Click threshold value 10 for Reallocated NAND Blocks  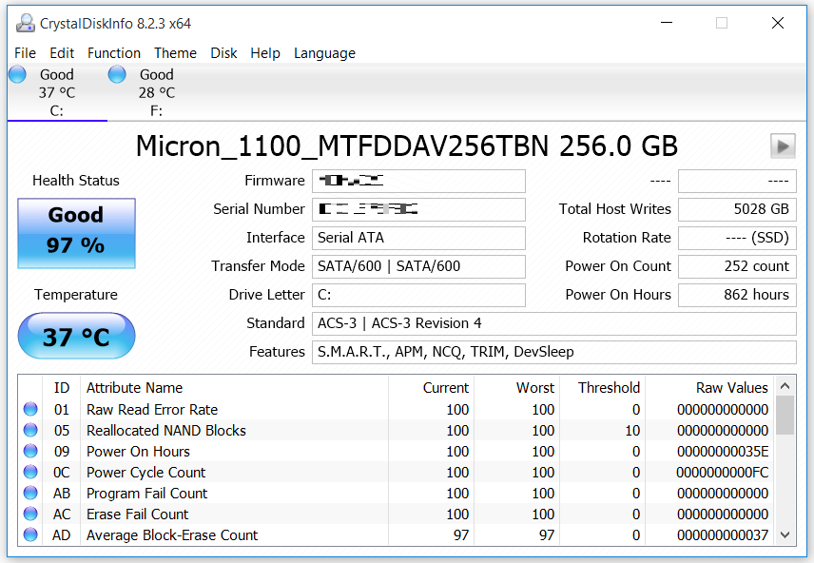[x=632, y=431]
